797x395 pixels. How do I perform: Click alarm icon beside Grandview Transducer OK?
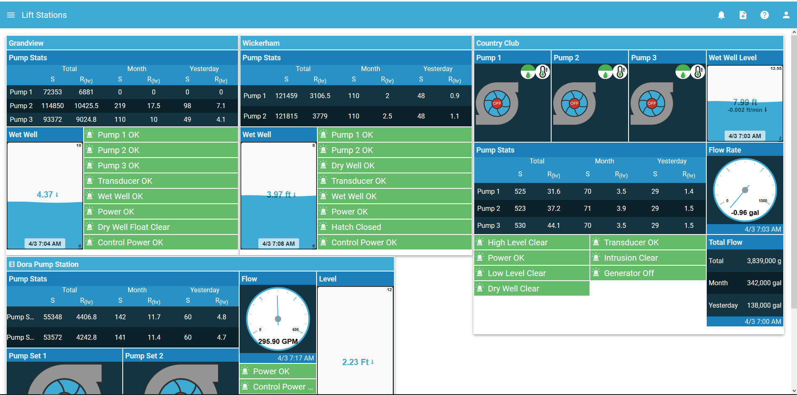point(89,180)
